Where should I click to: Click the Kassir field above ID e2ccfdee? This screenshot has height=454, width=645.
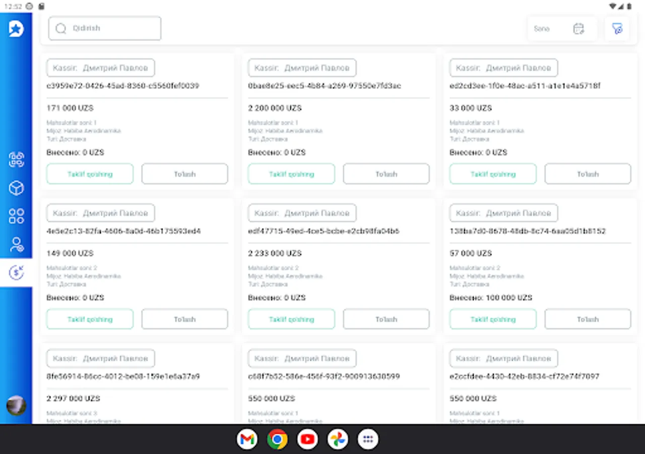click(504, 359)
